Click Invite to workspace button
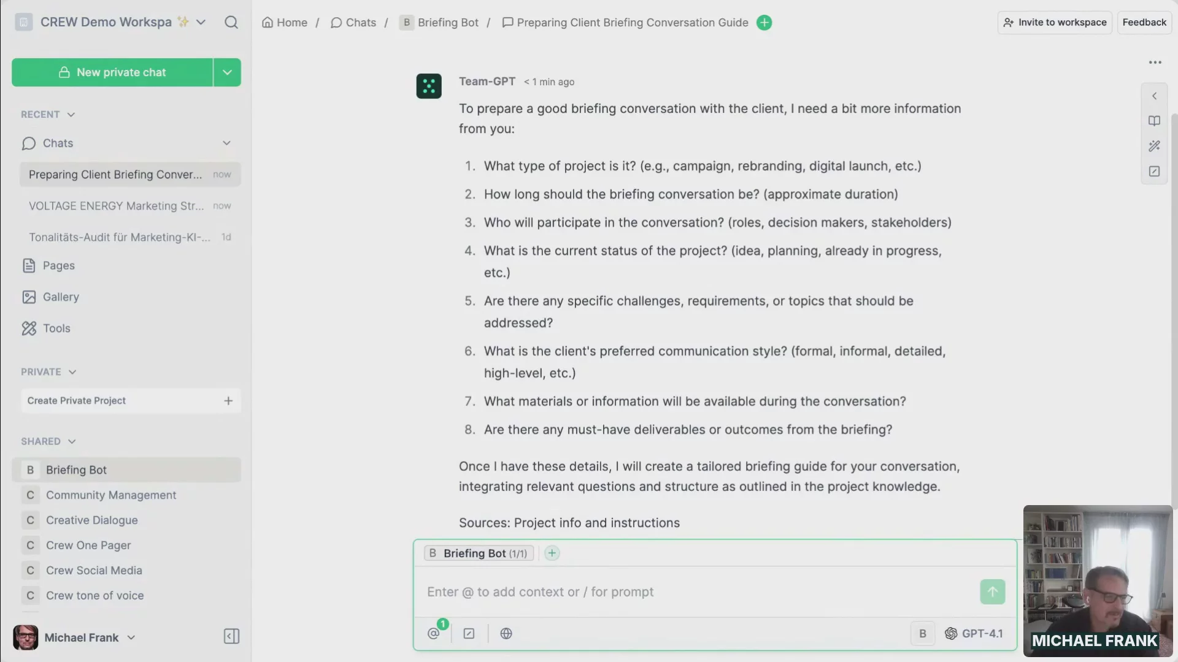 (x=1055, y=23)
